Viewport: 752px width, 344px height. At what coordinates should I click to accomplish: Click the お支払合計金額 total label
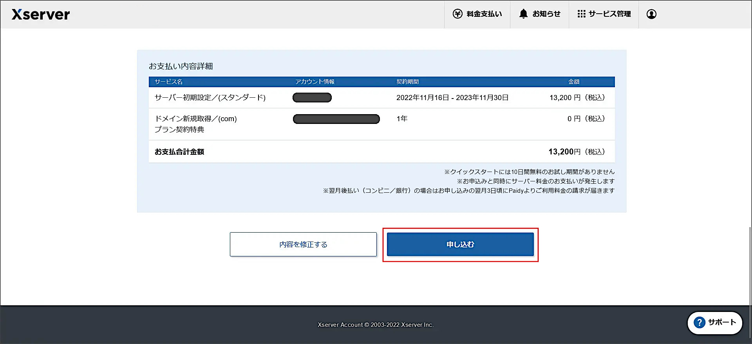tap(179, 152)
